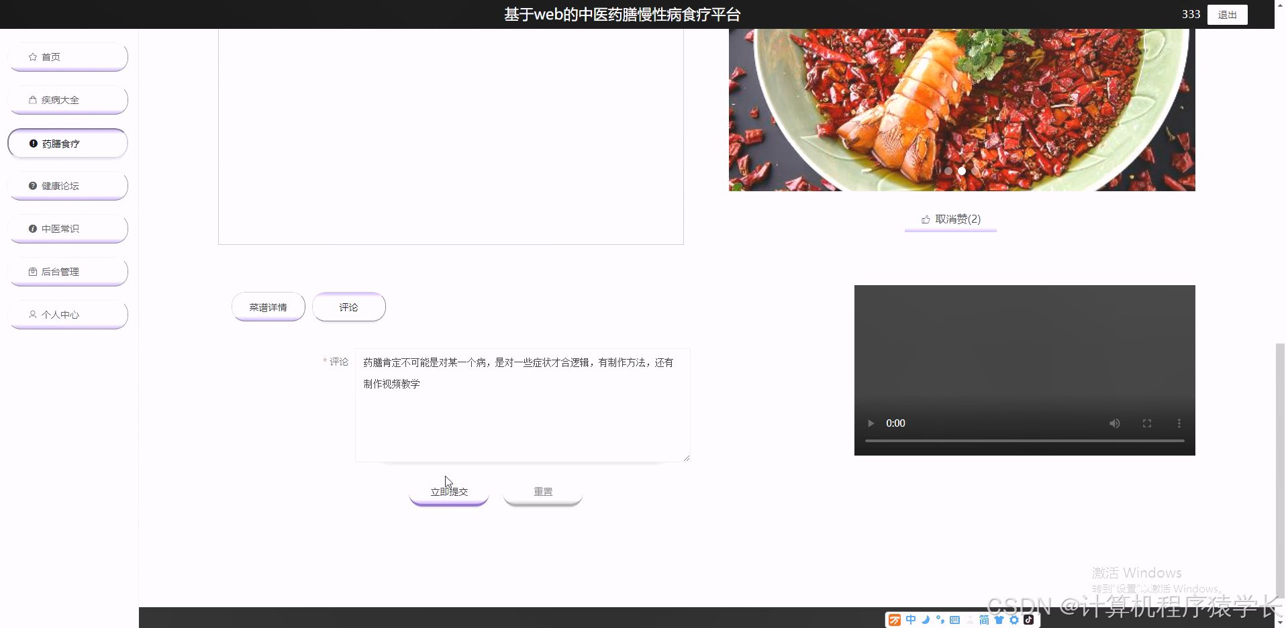This screenshot has width=1286, height=628.
Task: Toggle fullscreen mode on the video
Action: [x=1148, y=423]
